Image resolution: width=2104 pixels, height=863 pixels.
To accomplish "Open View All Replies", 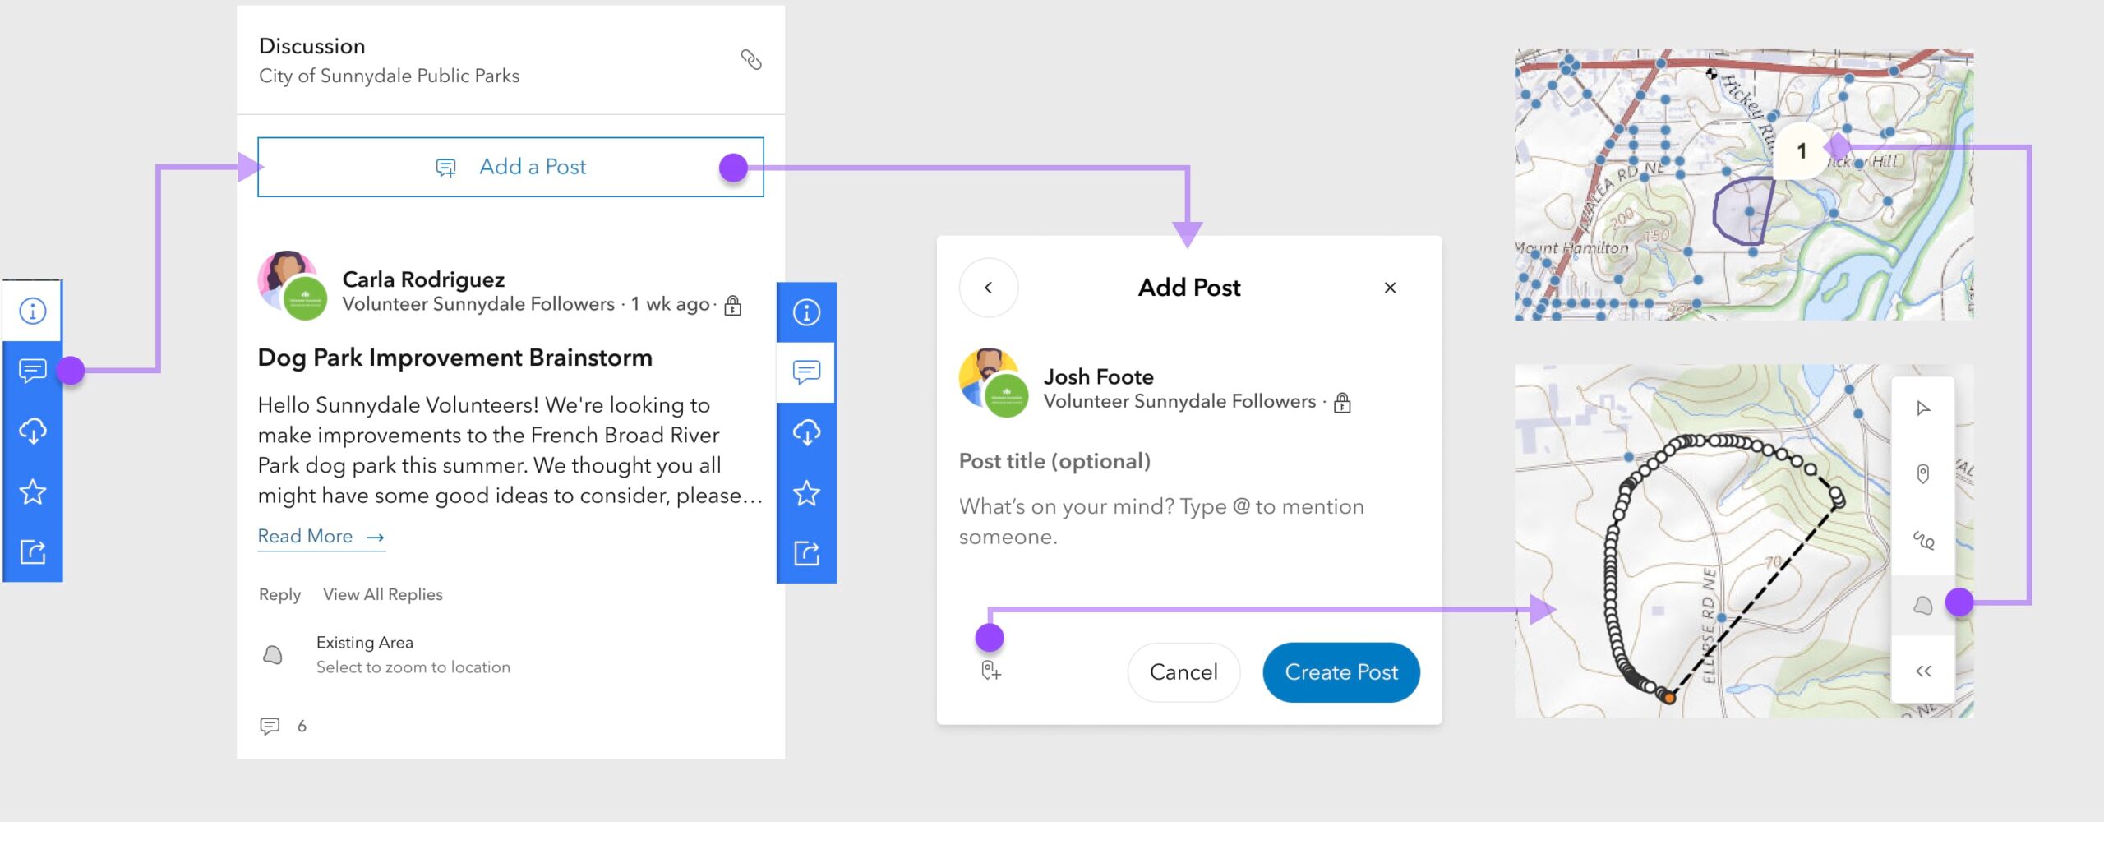I will [382, 594].
